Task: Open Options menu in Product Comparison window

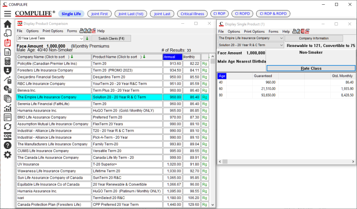Action: click(32, 31)
